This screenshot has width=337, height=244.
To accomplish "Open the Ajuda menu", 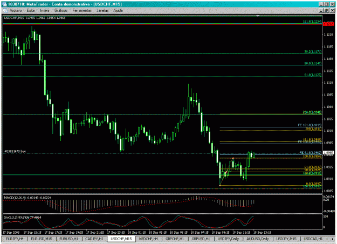I will [118, 10].
